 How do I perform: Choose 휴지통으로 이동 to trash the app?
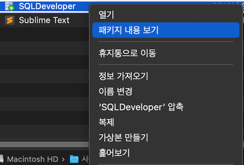pyautogui.click(x=166, y=53)
